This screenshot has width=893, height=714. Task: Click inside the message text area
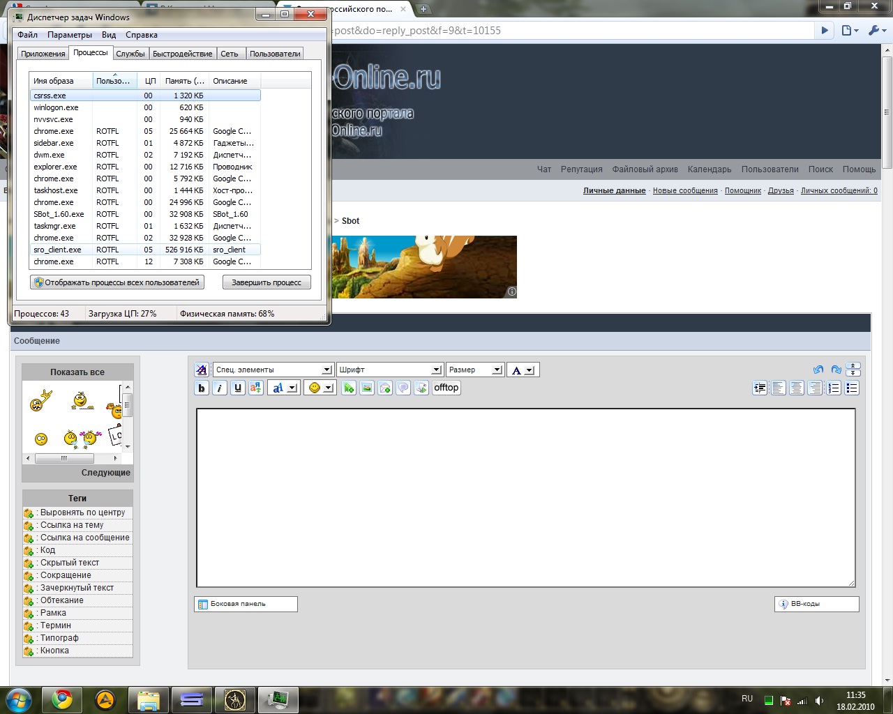[x=526, y=498]
